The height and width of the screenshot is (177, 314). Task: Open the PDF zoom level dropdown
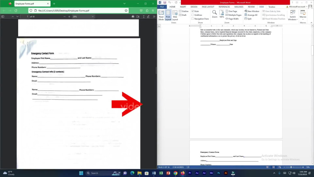[x=83, y=17]
